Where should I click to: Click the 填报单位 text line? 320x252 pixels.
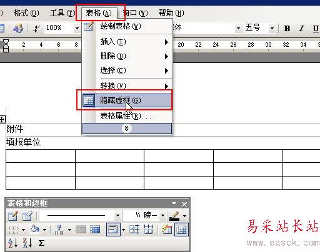tap(23, 142)
